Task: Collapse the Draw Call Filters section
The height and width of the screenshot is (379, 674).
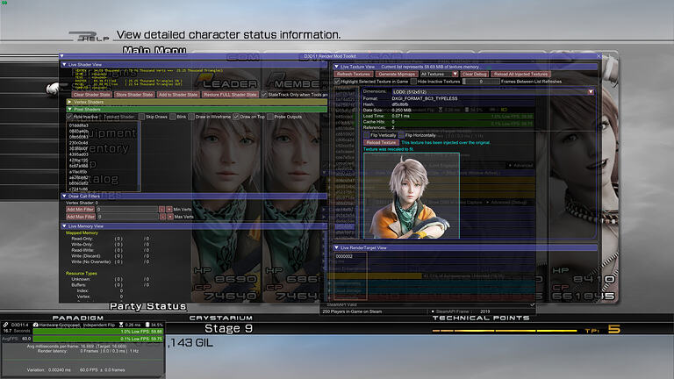Action: pos(63,194)
